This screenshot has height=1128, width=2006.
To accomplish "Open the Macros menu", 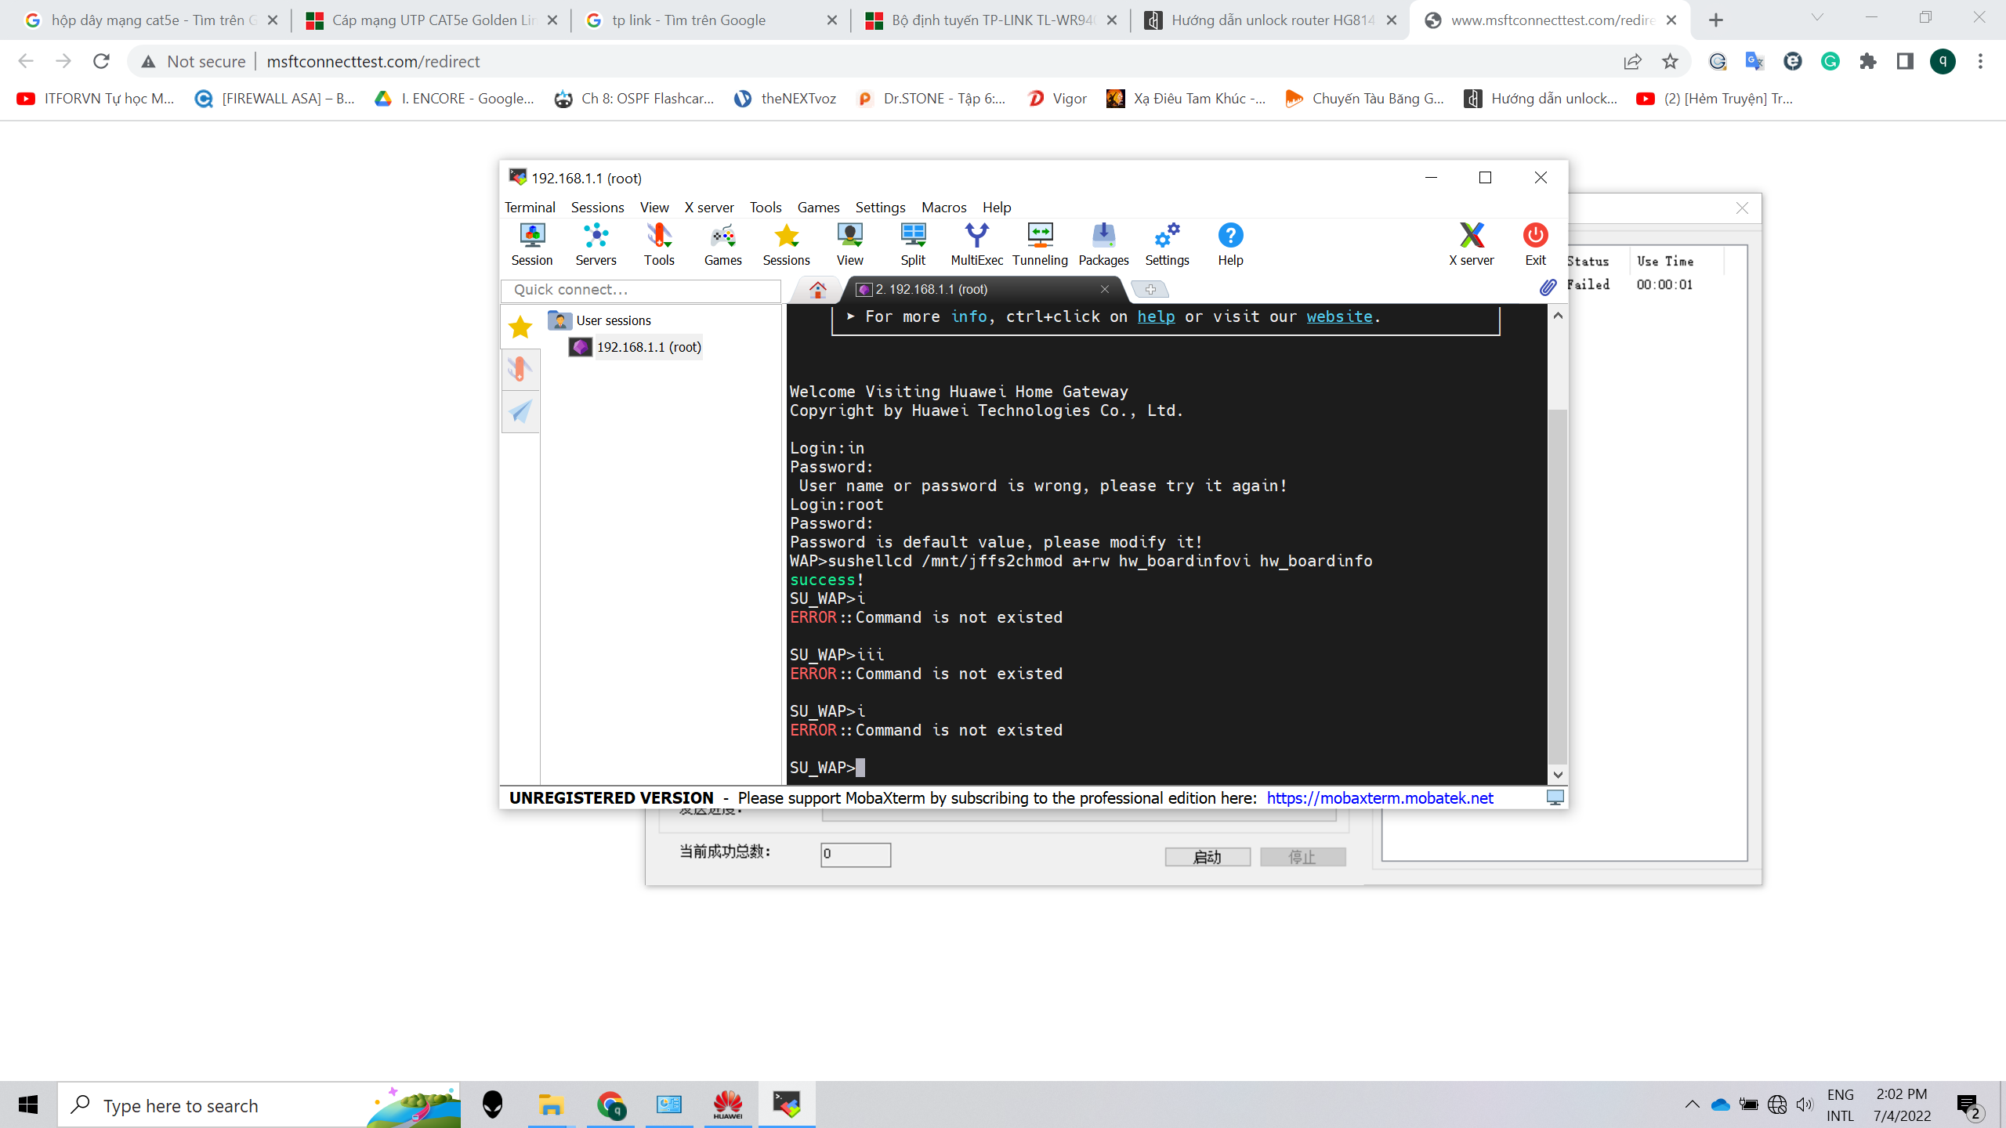I will click(x=943, y=207).
